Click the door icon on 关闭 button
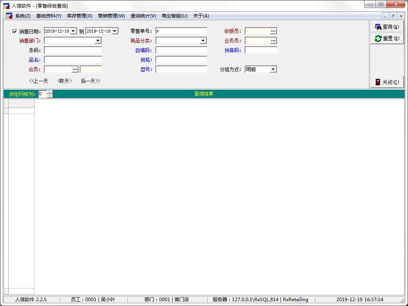Screen dimensions: 408x306 [378, 82]
